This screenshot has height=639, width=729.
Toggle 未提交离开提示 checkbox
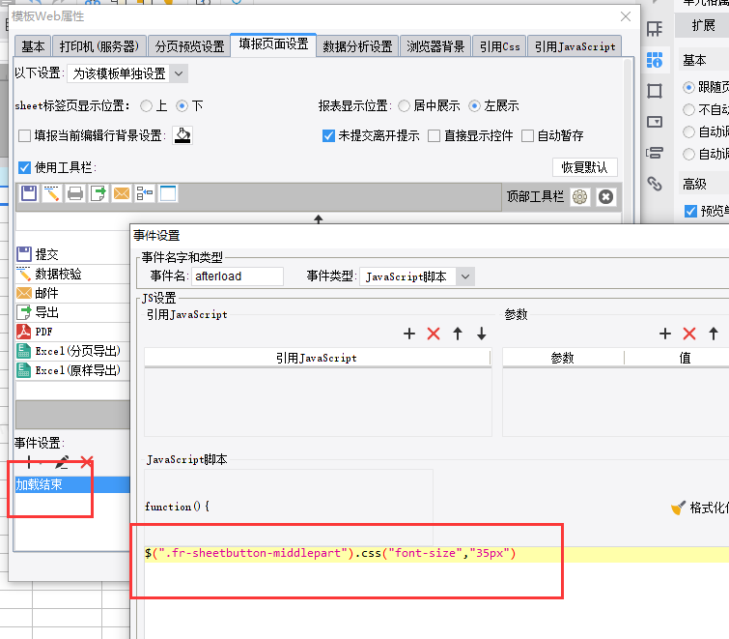coord(328,136)
